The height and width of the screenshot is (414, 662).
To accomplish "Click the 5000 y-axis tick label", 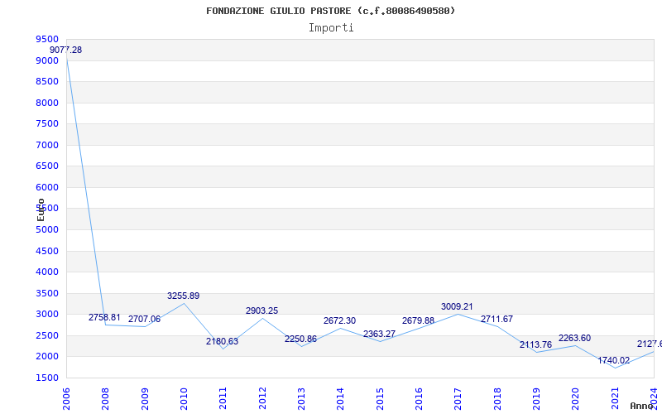I will (x=47, y=229).
